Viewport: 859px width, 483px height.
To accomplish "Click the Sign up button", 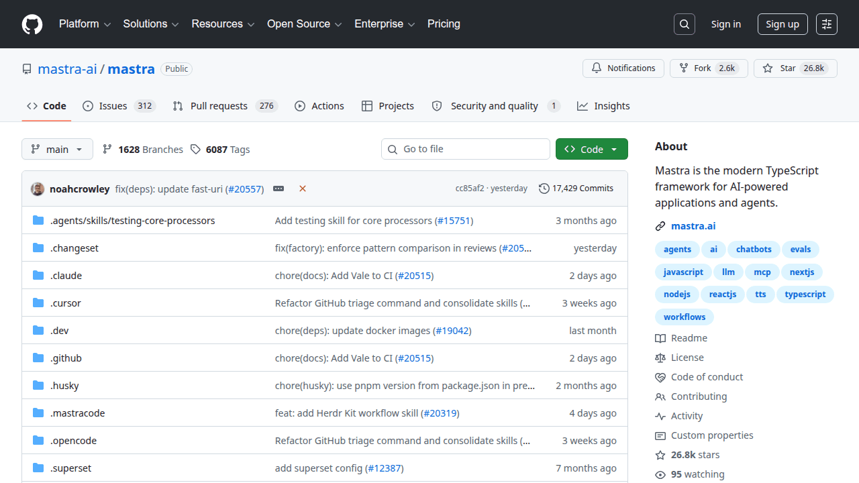I will point(782,24).
